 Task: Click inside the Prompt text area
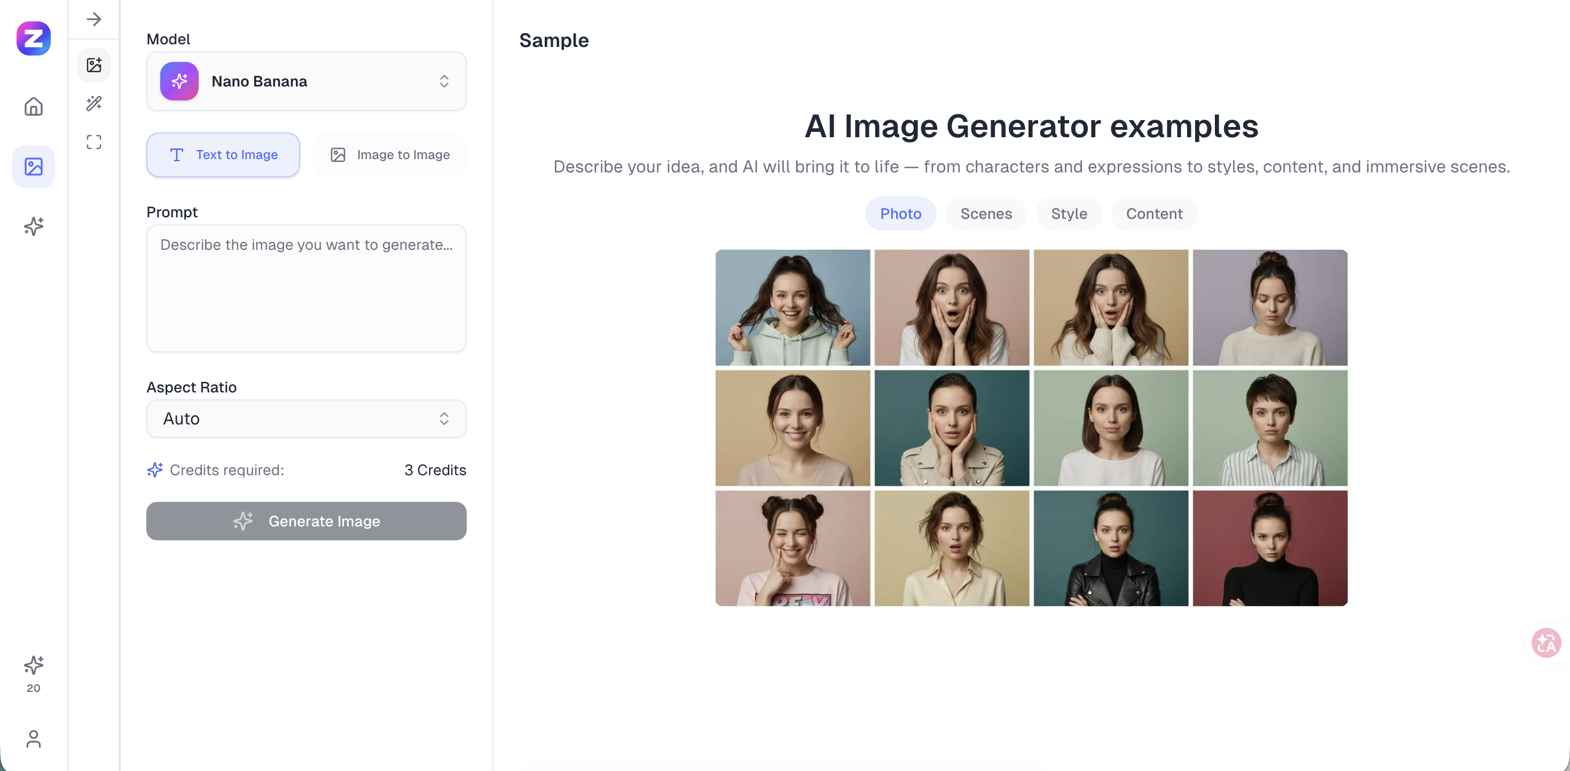click(306, 289)
